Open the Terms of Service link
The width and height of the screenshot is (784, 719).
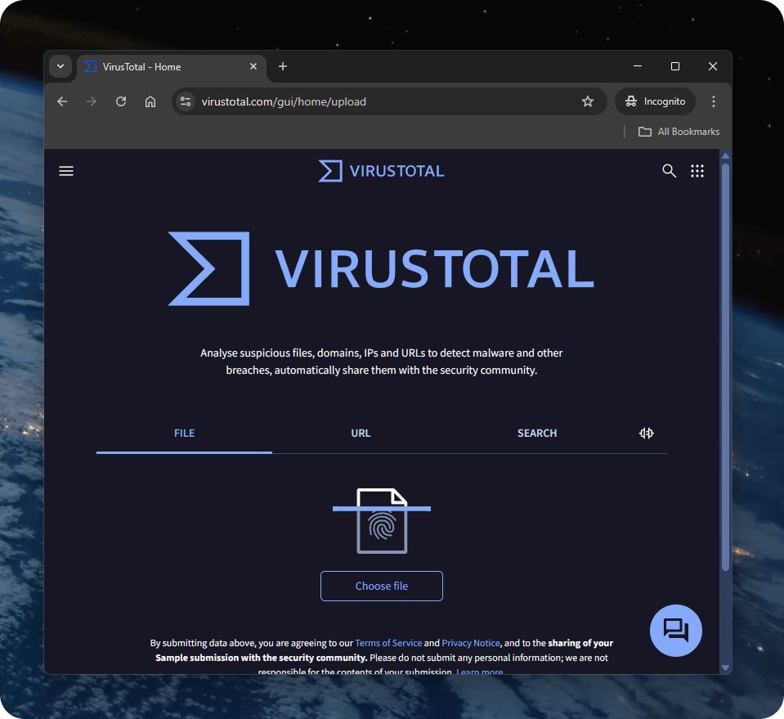tap(388, 643)
